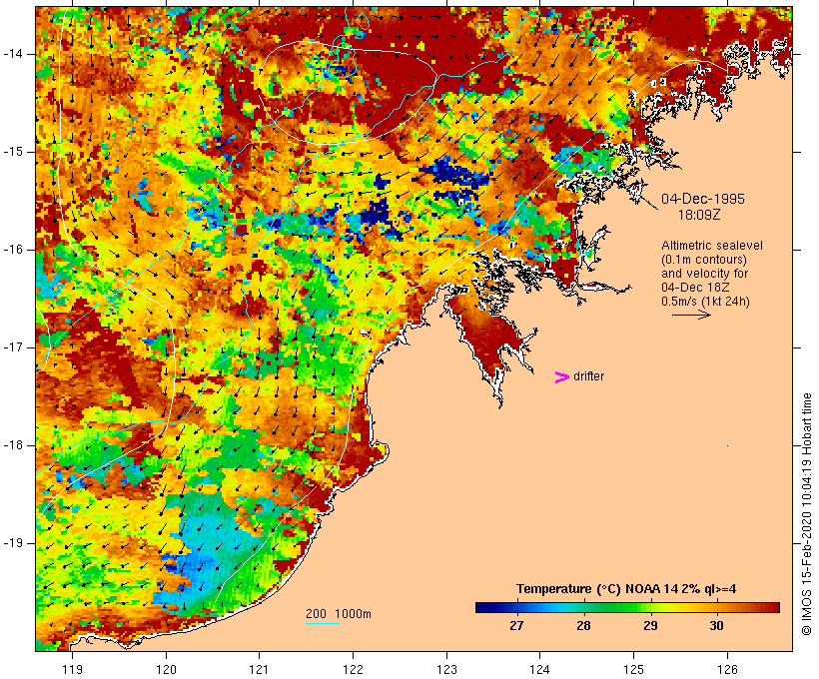Click the latitude axis label "-16"
Viewport: 819px width, 679px height.
pyautogui.click(x=13, y=250)
